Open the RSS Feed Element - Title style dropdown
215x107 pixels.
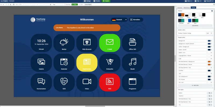coord(210,102)
